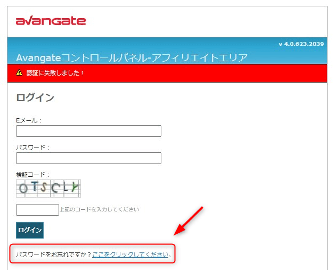Screen dimensions: 335x270
Task: Focus the Eメール input field
Action: click(x=88, y=131)
